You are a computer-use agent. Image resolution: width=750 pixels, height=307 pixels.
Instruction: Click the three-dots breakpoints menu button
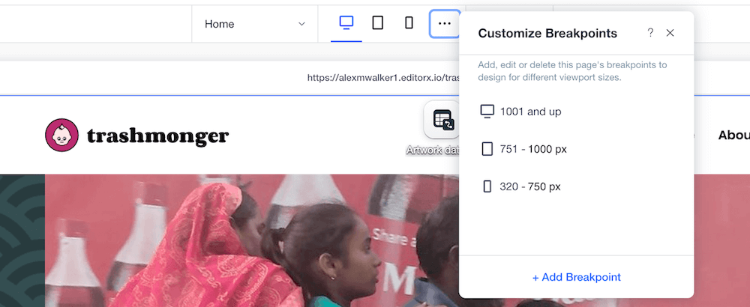[x=445, y=23]
